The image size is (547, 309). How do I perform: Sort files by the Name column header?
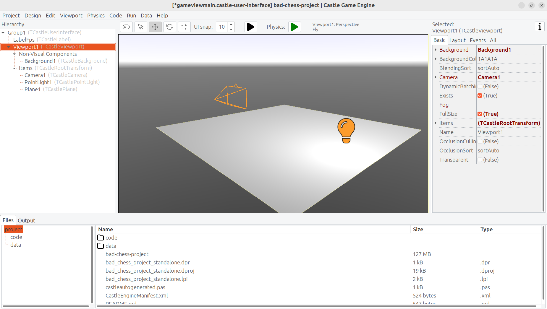click(x=253, y=229)
